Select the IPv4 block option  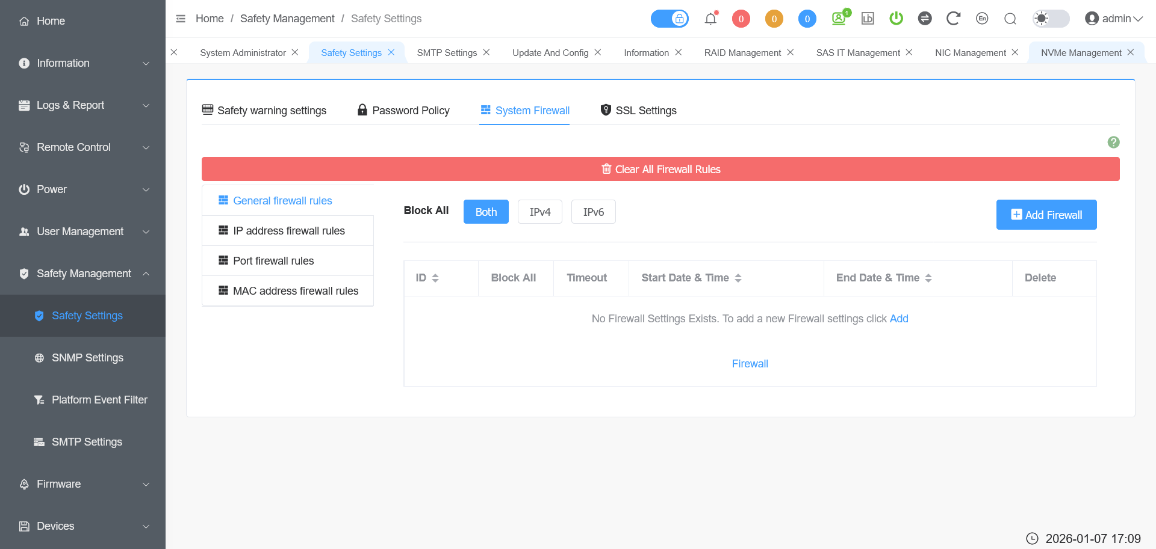539,212
